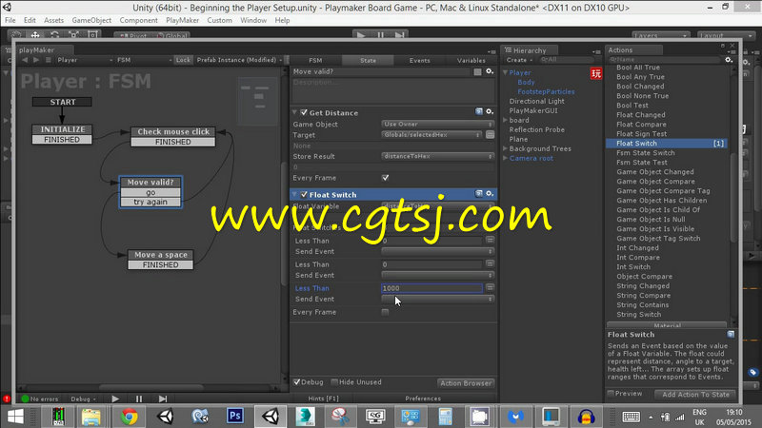This screenshot has height=428, width=762.
Task: Open the Target Globals/selectedHex dropdown
Action: (x=431, y=135)
